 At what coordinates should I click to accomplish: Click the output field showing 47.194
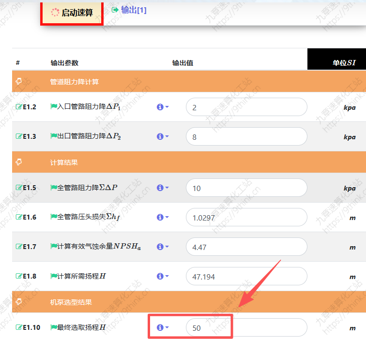pyautogui.click(x=246, y=276)
